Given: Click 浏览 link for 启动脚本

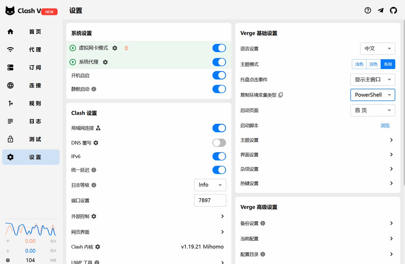Looking at the screenshot, I should pyautogui.click(x=385, y=125).
